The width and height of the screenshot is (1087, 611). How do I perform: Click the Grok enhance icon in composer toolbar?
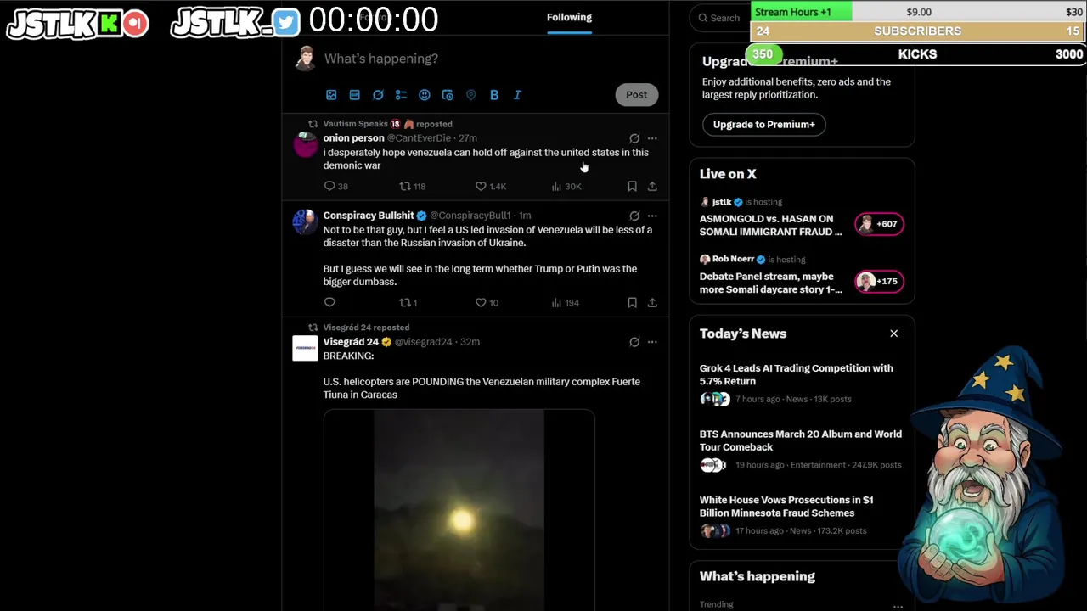[x=378, y=95]
